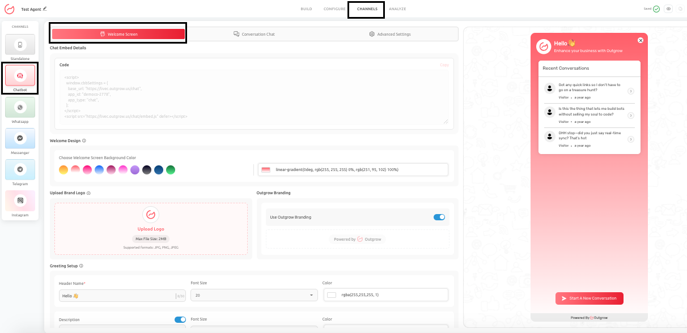Go to the ANALYZE menu tab
Viewport: 687px width, 333px height.
[x=397, y=9]
